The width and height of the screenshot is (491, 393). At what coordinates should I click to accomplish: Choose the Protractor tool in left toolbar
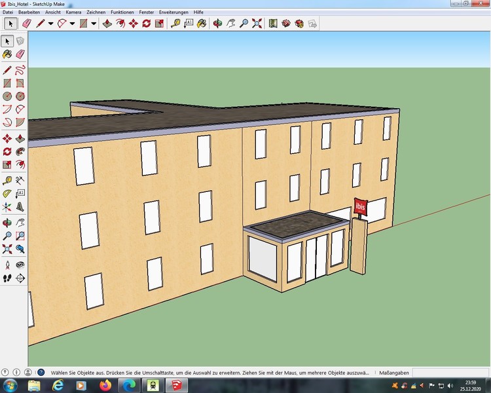click(7, 193)
